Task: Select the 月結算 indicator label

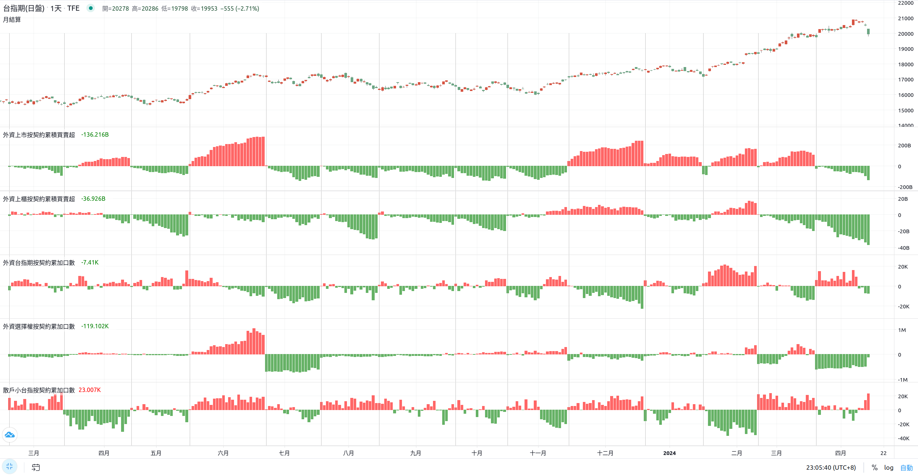Action: [12, 20]
